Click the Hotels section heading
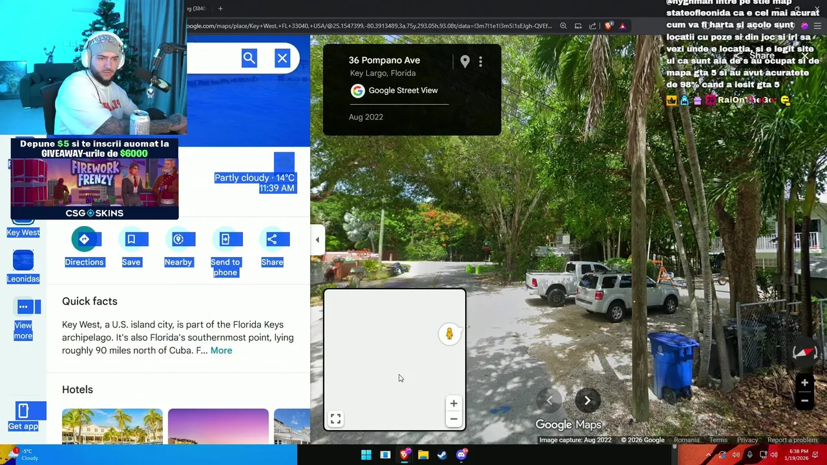 78,389
